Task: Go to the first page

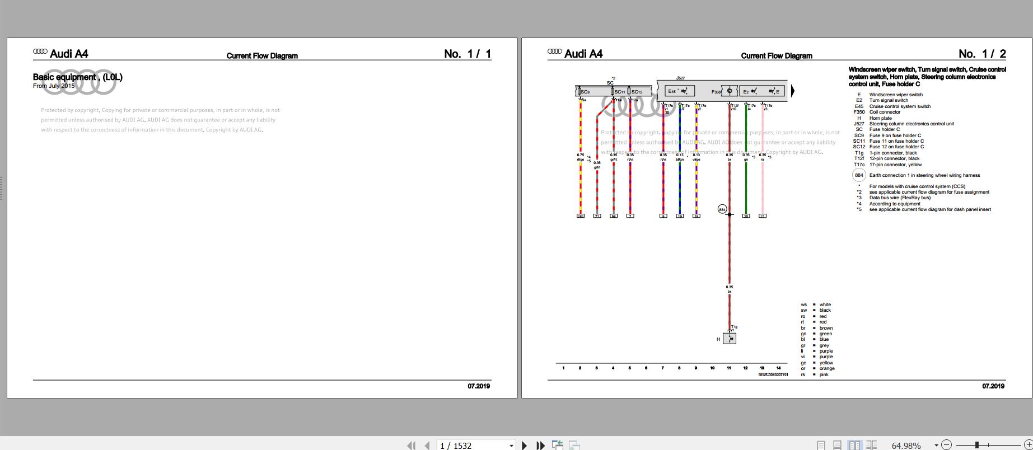Action: (x=412, y=446)
